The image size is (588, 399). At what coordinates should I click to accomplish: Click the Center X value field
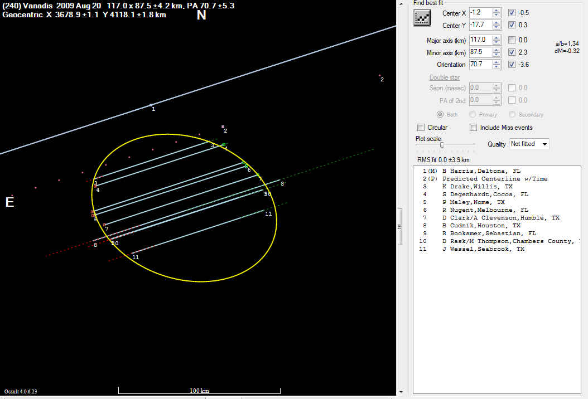pyautogui.click(x=480, y=13)
